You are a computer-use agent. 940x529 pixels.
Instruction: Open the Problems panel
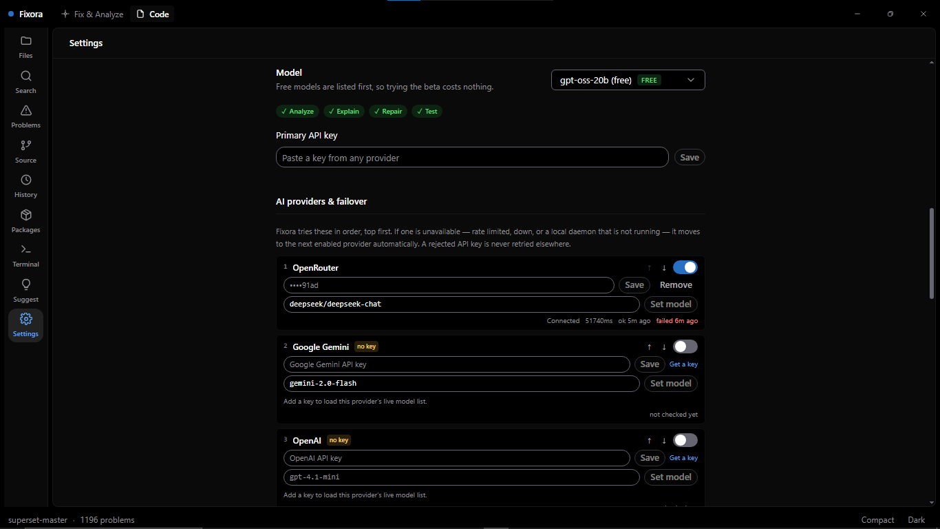click(x=25, y=116)
